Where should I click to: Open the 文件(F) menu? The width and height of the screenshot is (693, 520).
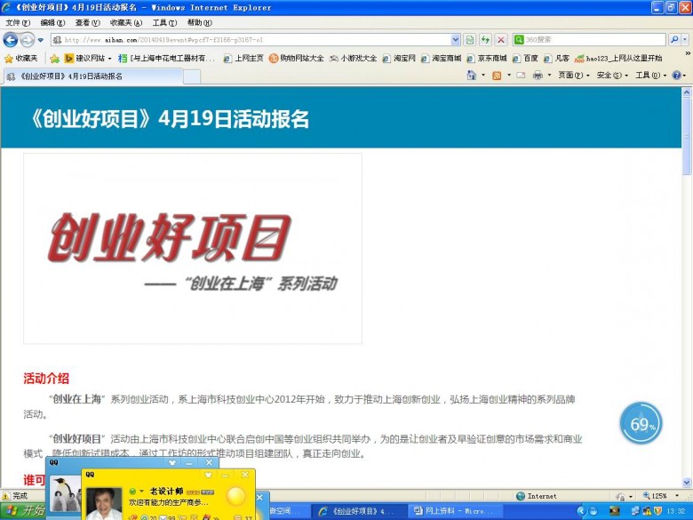(18, 22)
